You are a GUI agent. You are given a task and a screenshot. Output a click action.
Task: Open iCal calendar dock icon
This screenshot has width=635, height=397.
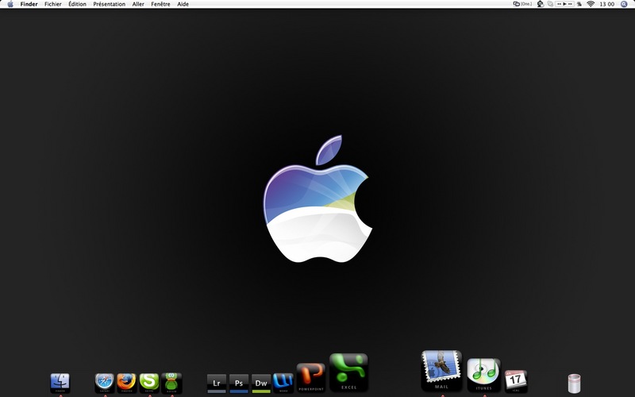[x=515, y=382]
